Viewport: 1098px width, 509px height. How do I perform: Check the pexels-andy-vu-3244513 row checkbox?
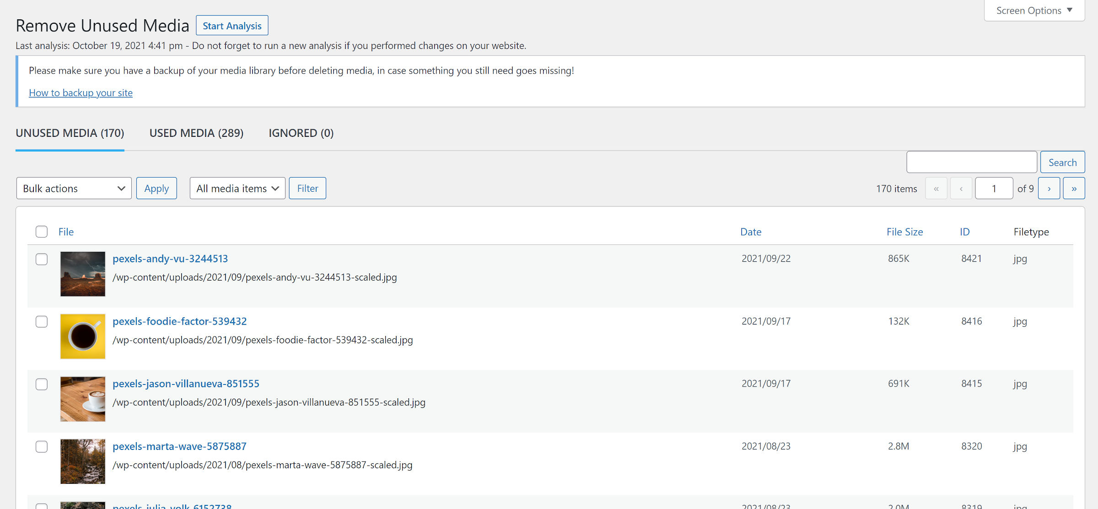tap(41, 259)
